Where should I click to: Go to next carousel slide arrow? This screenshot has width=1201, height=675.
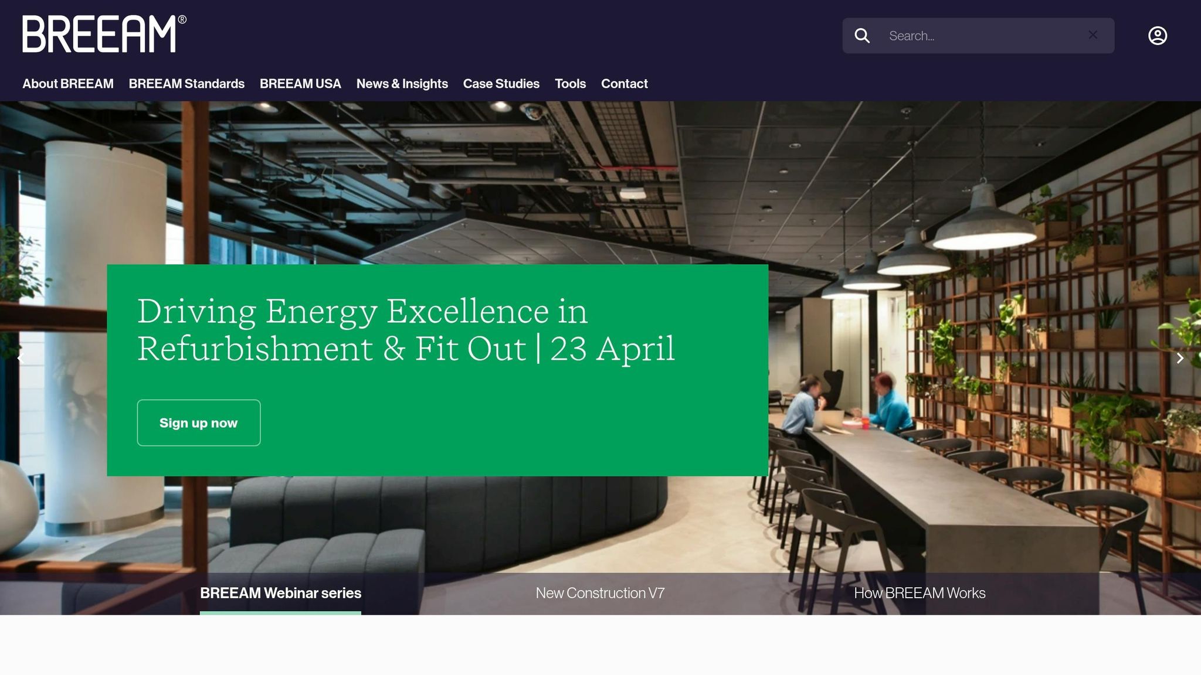point(1180,358)
